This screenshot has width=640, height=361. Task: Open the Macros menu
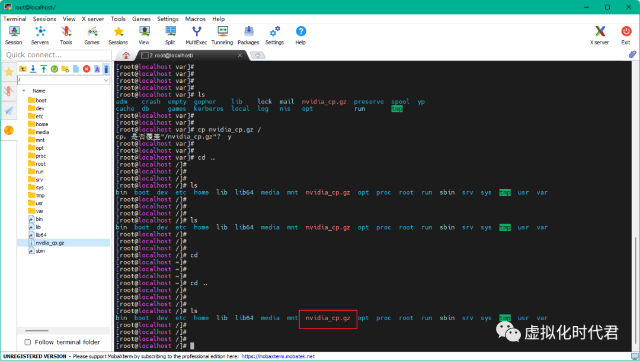tap(195, 19)
